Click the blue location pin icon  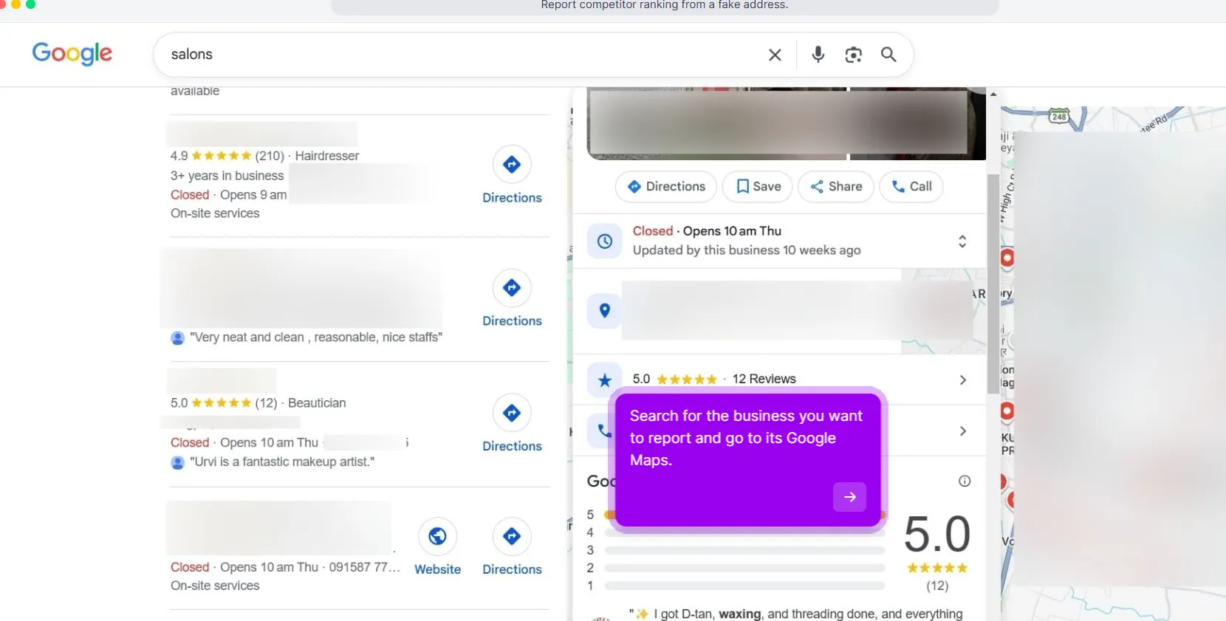pos(604,310)
